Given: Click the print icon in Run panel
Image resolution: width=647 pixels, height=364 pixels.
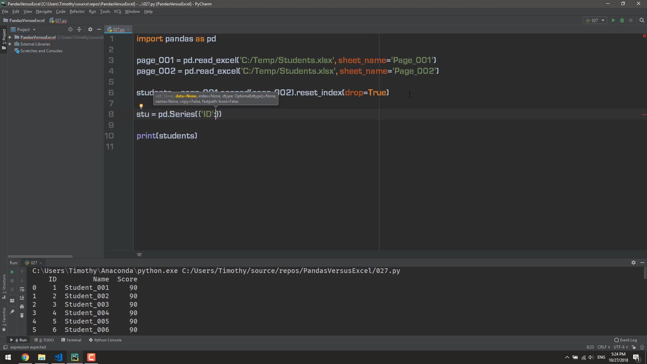Looking at the screenshot, I should 22,307.
